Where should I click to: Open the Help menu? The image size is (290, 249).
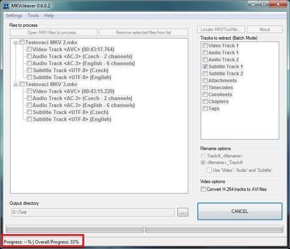[49, 16]
